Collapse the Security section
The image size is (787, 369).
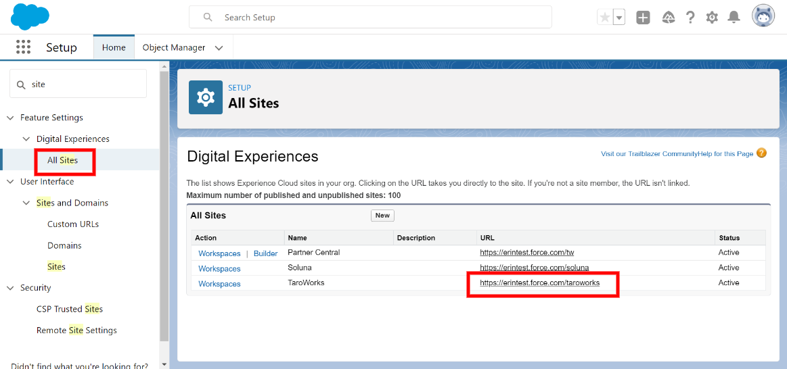[x=10, y=288]
